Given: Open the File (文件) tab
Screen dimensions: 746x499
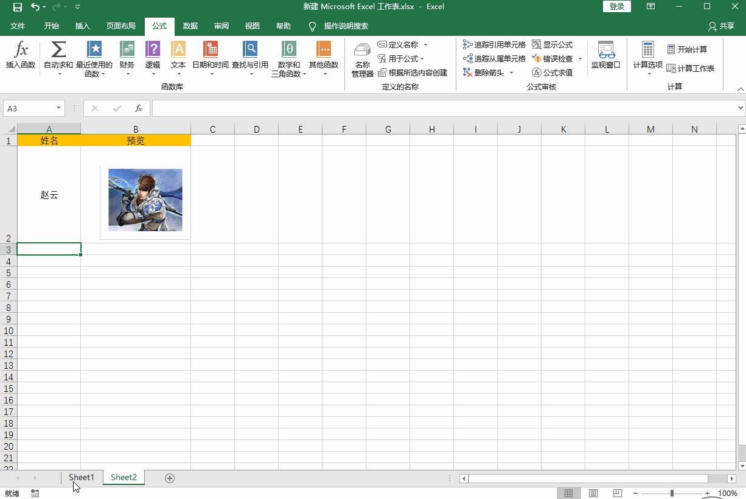Looking at the screenshot, I should click(18, 26).
